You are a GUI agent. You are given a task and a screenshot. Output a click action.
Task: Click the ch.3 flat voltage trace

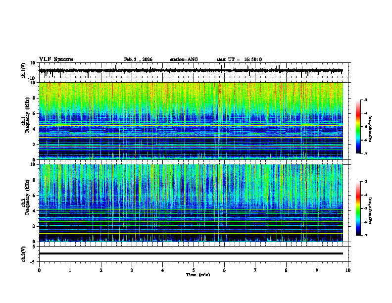[191, 253]
